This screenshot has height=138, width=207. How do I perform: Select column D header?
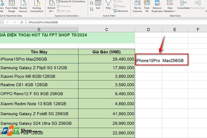pos(148,30)
